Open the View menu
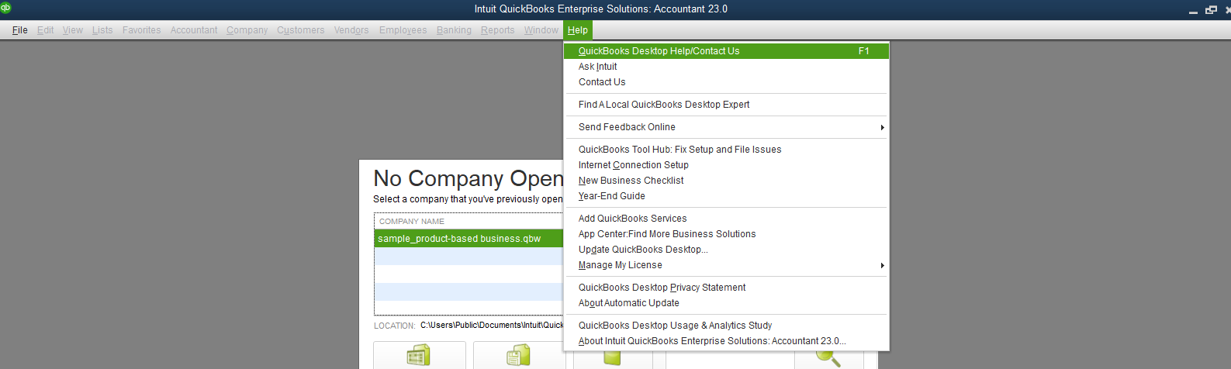The image size is (1231, 369). coord(73,30)
